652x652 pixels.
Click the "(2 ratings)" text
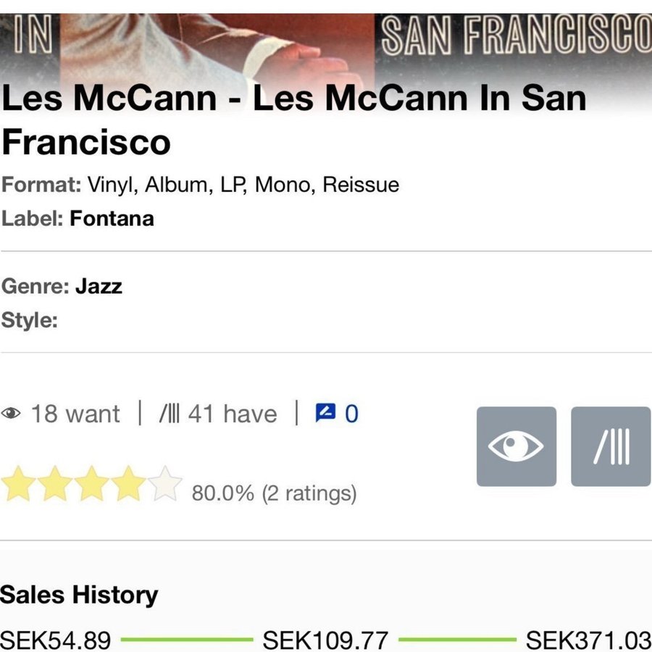point(309,493)
